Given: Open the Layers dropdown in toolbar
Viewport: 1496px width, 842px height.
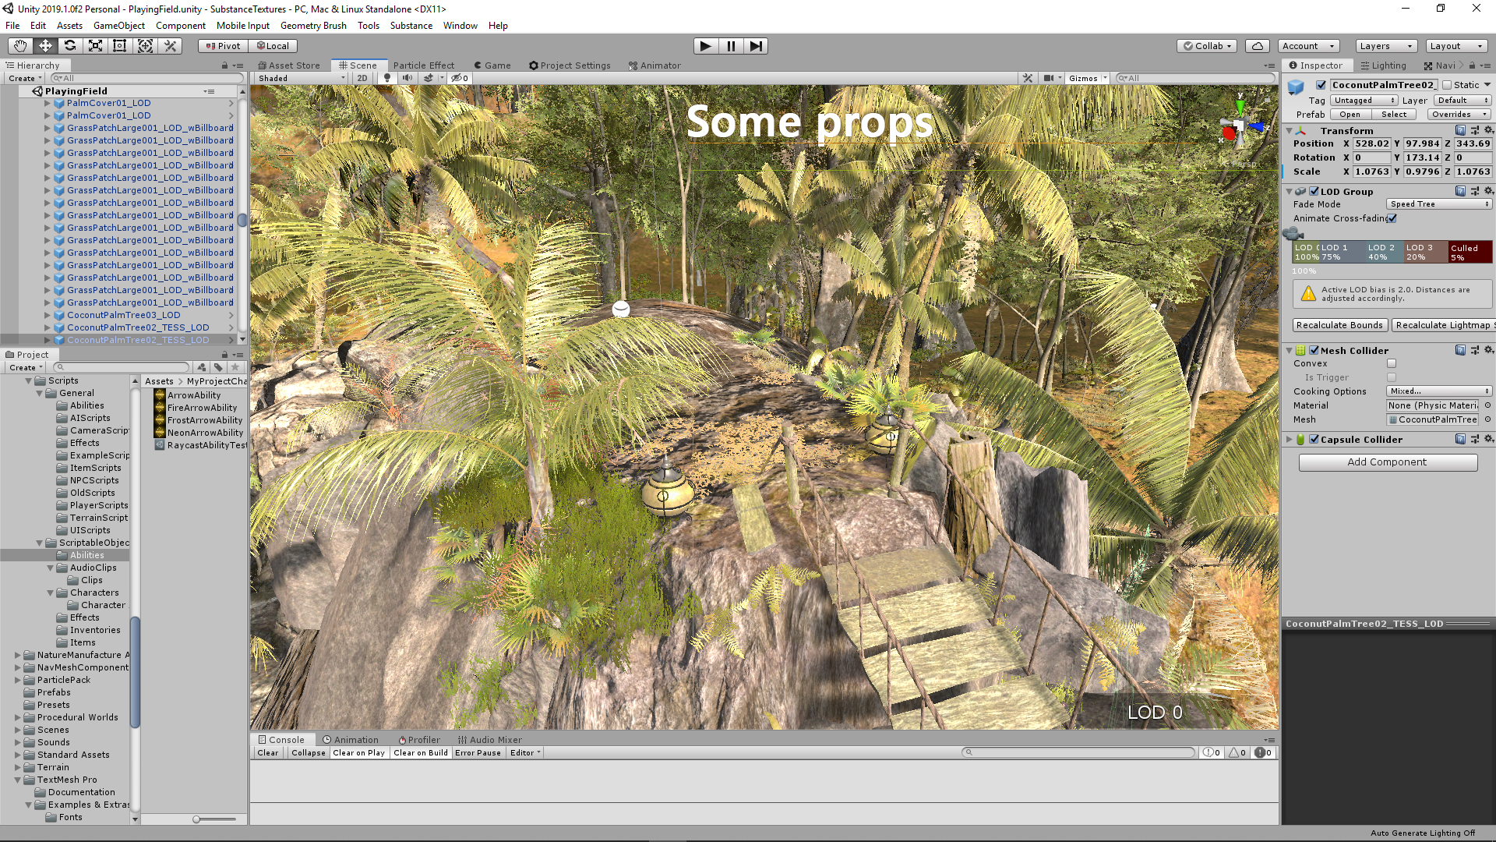Looking at the screenshot, I should pyautogui.click(x=1385, y=46).
